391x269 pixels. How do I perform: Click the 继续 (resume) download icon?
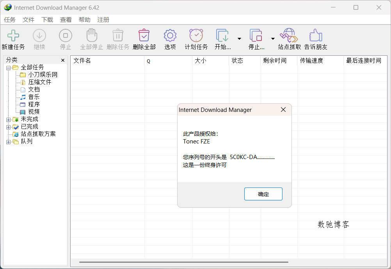tap(39, 35)
